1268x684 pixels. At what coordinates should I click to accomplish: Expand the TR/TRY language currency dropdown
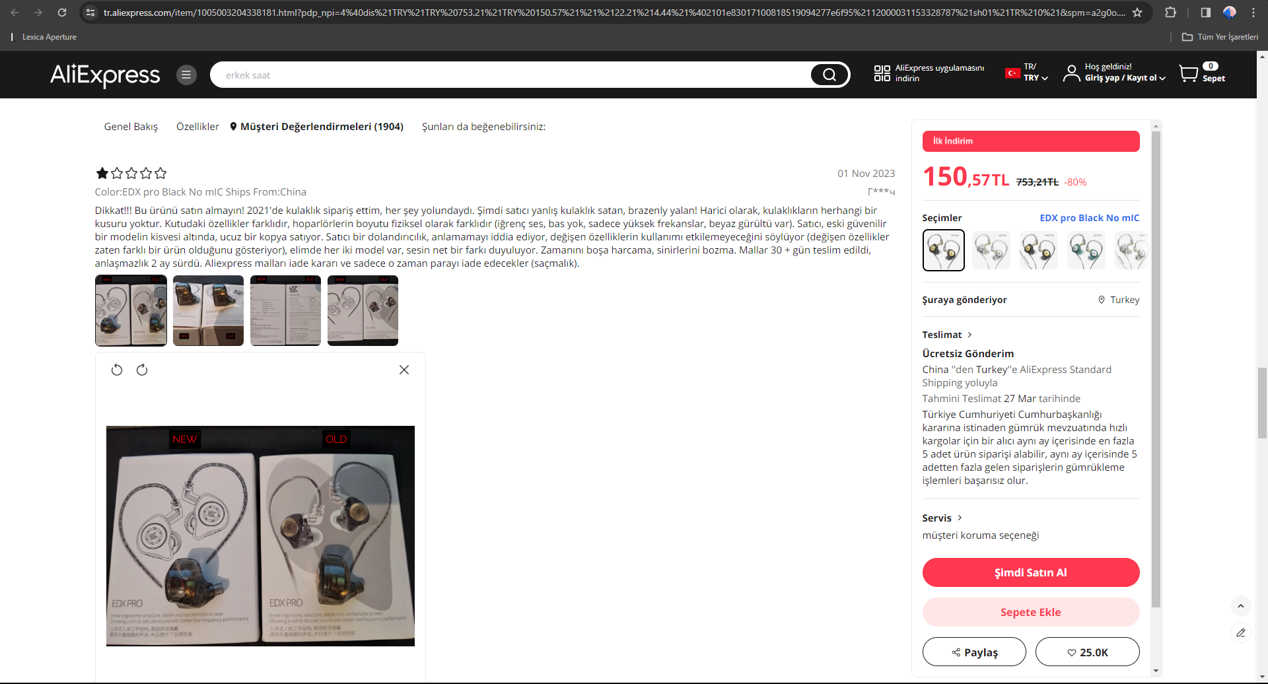coord(1027,73)
